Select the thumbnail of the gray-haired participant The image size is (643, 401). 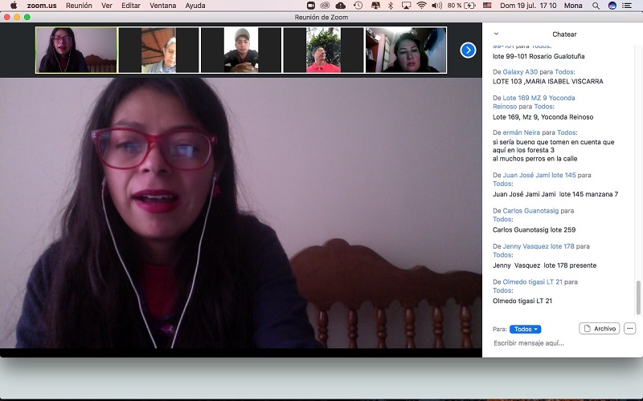(158, 50)
